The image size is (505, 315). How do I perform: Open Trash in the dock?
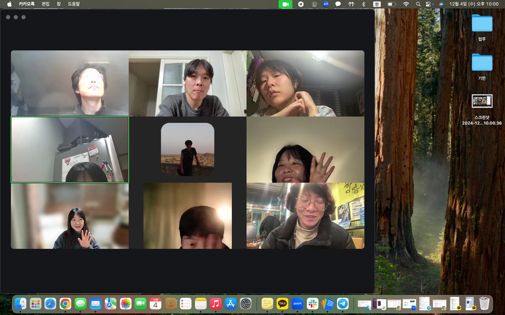pos(484,304)
